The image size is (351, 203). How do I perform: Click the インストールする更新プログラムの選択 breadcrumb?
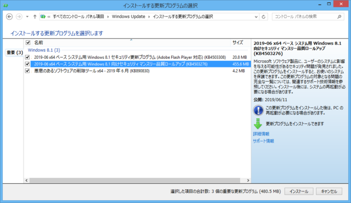click(183, 16)
